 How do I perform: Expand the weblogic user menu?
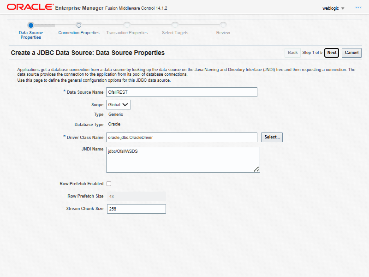point(333,8)
